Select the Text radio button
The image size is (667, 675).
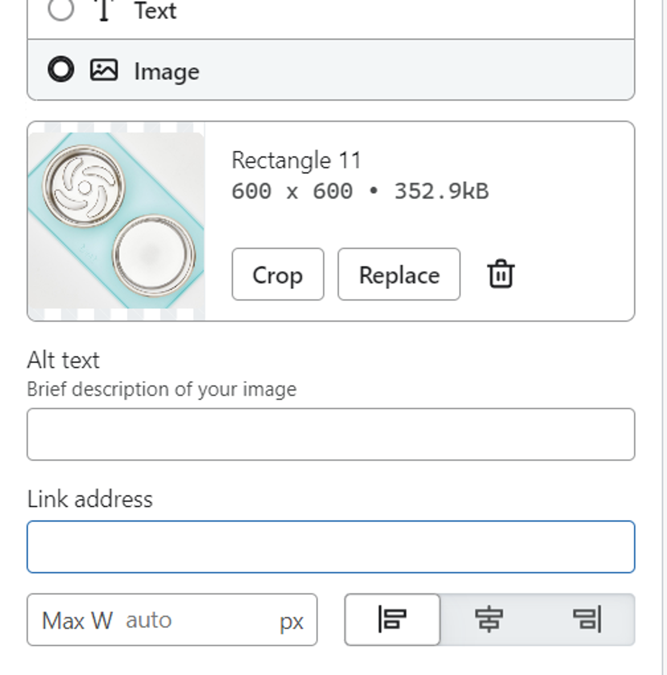(61, 9)
